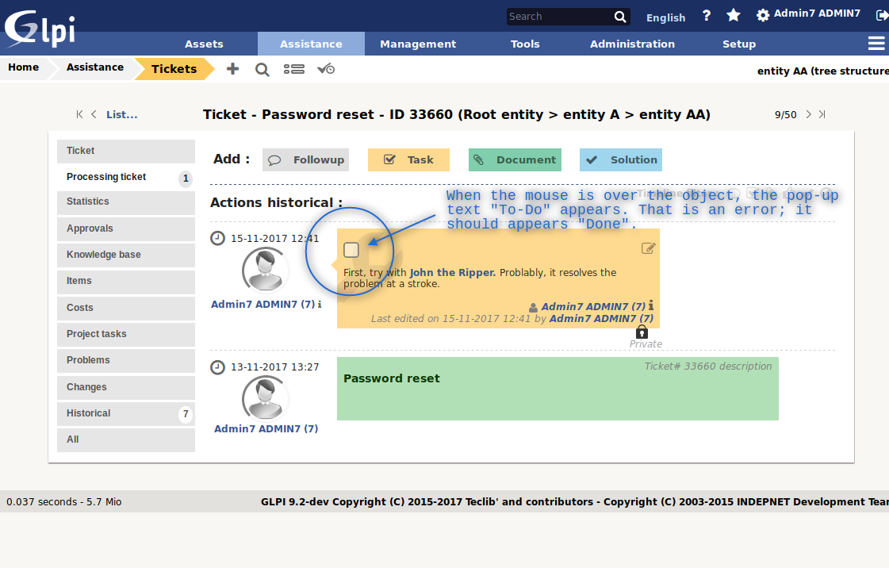Open the help question mark icon
The width and height of the screenshot is (889, 568).
[x=707, y=16]
